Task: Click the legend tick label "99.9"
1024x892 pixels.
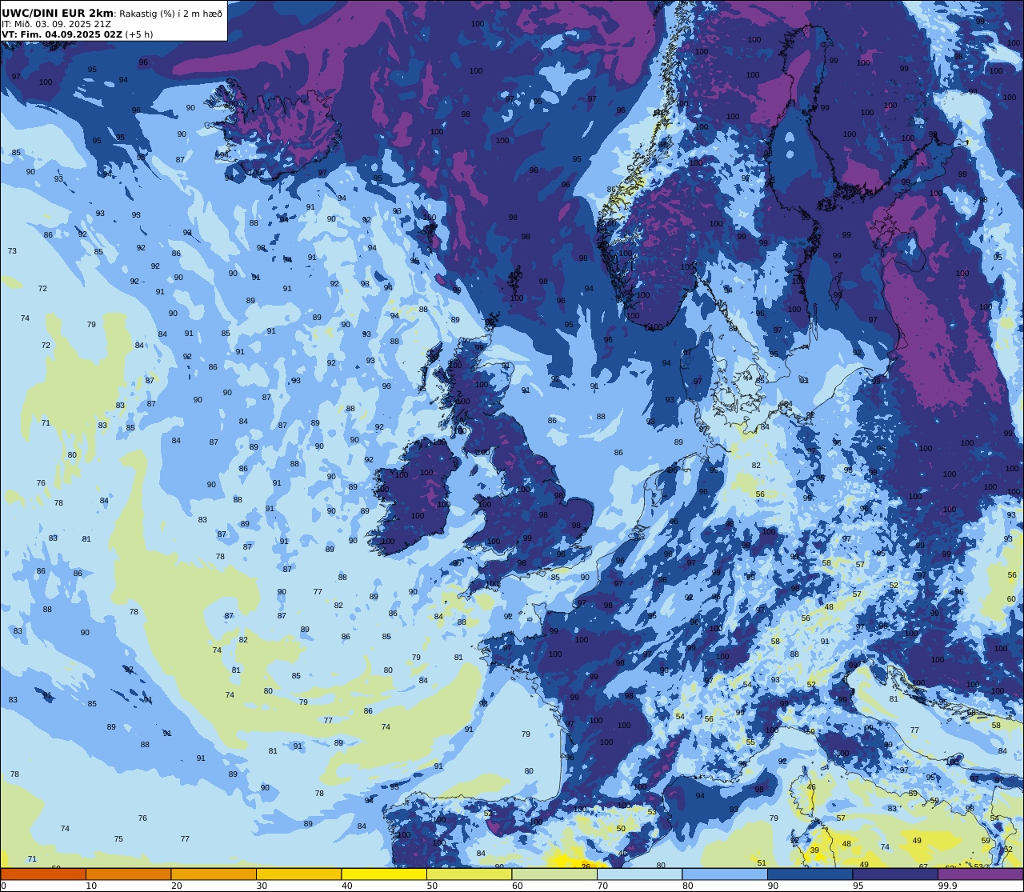Action: (947, 886)
